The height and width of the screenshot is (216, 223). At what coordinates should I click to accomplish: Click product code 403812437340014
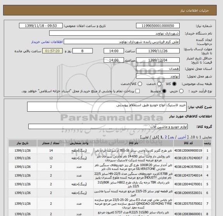pos(188,176)
